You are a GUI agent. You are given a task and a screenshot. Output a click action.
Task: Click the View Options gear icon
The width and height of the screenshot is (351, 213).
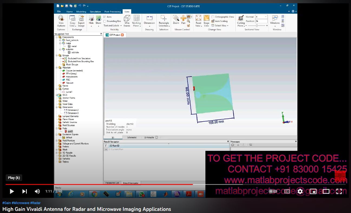pos(61,18)
